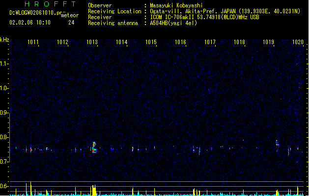Click time axis label 1019
The image size is (309, 196).
pyautogui.click(x=269, y=42)
